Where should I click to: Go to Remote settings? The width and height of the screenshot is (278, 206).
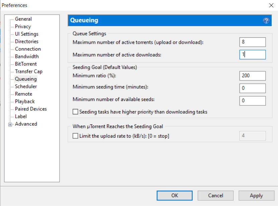pyautogui.click(x=23, y=94)
